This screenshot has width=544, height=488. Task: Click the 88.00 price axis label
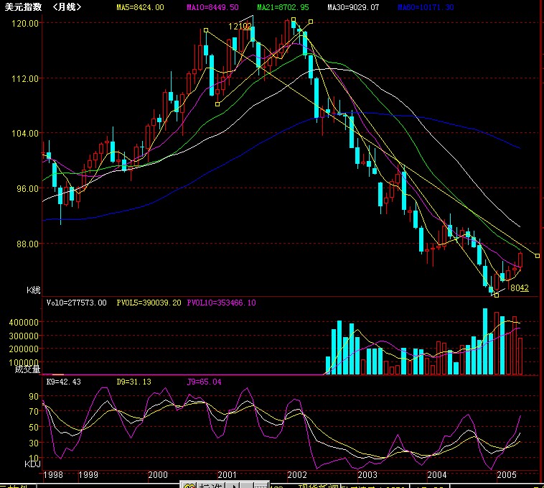tap(27, 244)
